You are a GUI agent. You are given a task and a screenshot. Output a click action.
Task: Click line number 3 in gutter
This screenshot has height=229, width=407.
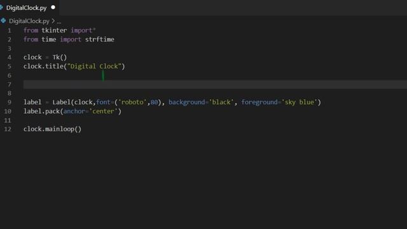(x=10, y=48)
